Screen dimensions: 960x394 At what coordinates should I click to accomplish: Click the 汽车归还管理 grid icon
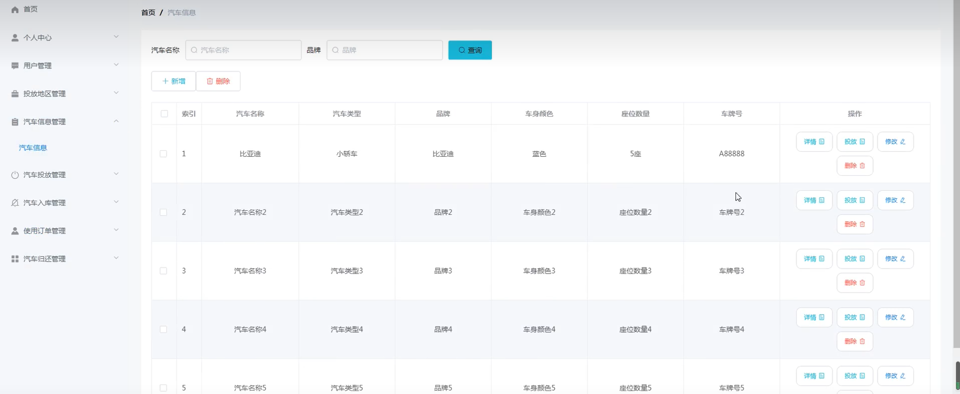tap(15, 259)
